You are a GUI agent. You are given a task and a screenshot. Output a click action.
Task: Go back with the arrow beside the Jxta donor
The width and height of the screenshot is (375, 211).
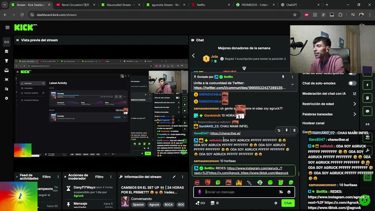point(193,56)
